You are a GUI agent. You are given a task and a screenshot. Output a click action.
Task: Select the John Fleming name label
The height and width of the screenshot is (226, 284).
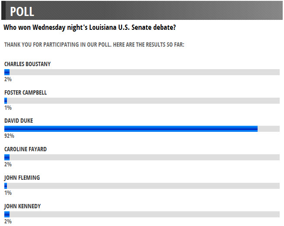click(22, 178)
